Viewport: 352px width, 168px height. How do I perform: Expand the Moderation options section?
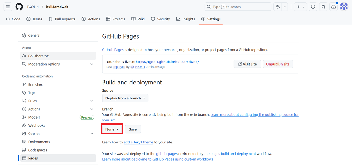click(92, 64)
